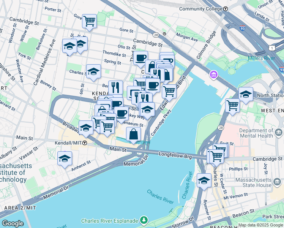Click the Kendall/MIT transit station icon
284x228 pixels.
(x=85, y=143)
